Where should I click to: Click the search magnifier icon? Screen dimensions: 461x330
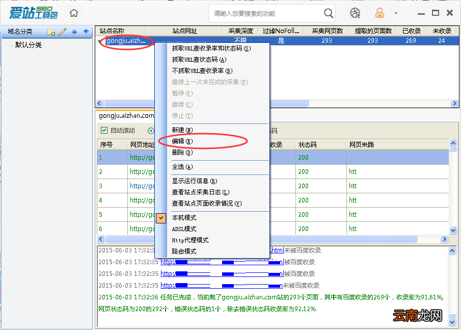pyautogui.click(x=328, y=13)
